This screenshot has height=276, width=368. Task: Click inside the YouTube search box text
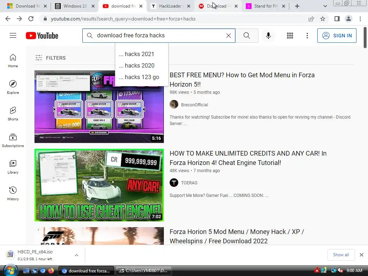click(131, 36)
